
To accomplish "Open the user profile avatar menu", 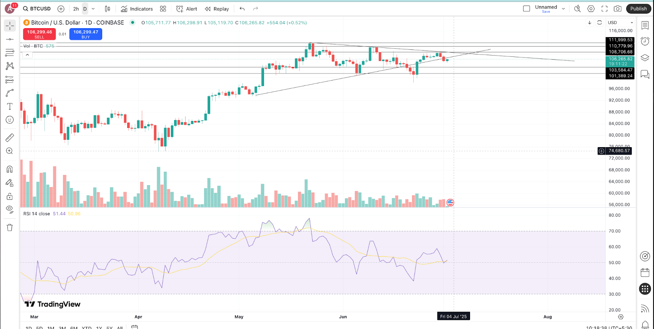I will click(10, 9).
